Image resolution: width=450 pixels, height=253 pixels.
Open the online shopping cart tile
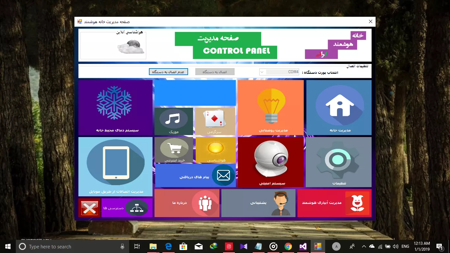[x=174, y=150]
